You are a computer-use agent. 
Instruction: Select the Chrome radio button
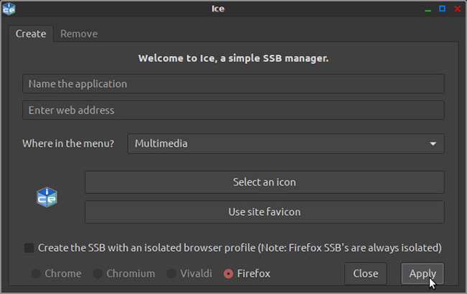(35, 274)
